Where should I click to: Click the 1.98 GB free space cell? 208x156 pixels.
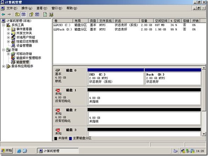[160, 29]
